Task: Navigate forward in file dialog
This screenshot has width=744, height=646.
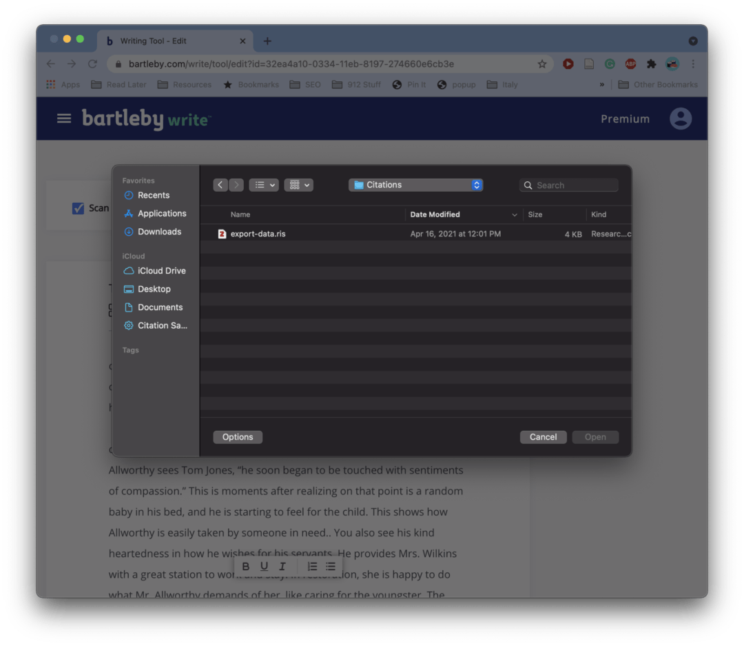Action: [236, 185]
